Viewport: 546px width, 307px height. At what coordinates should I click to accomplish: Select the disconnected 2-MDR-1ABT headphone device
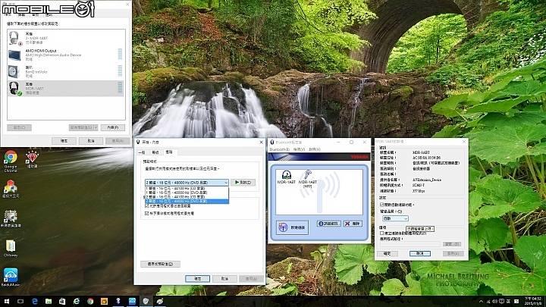click(x=66, y=38)
